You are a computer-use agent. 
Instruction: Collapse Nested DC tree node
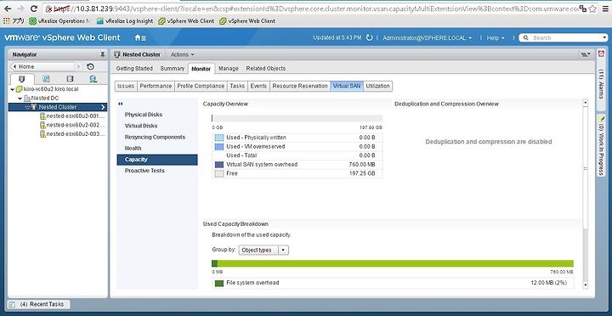click(20, 99)
